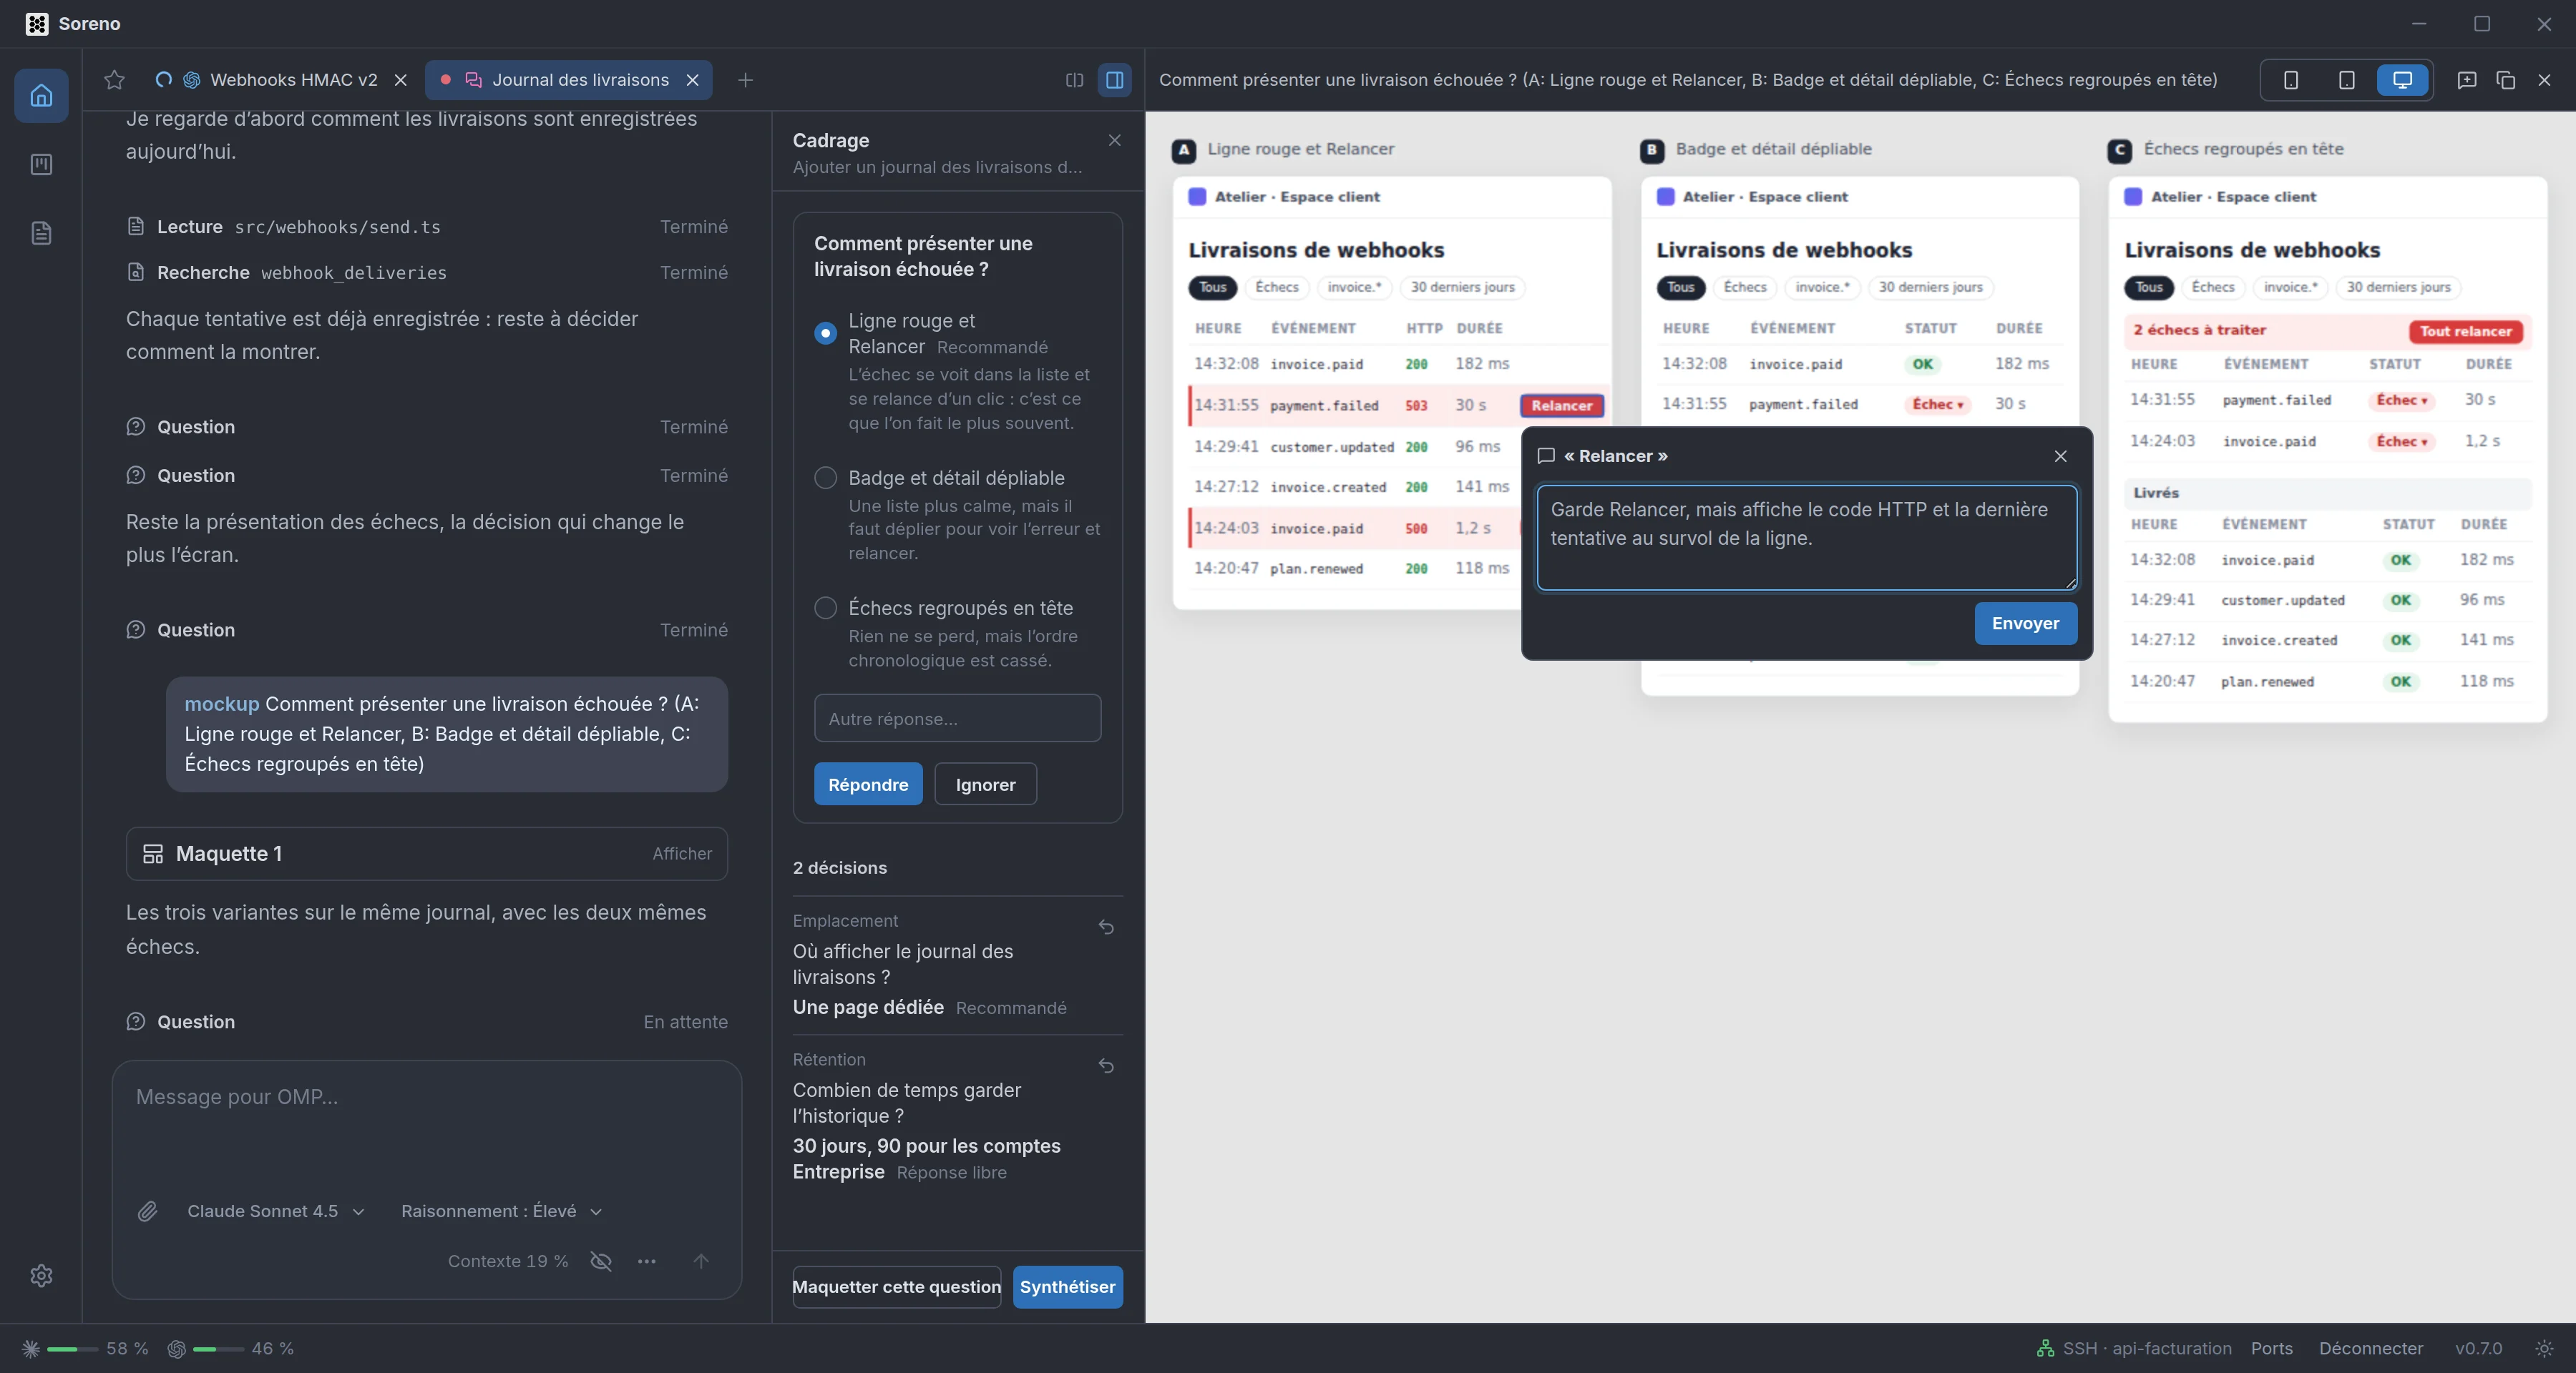
Task: Select Échecs regroupés en tête radio option
Action: click(x=825, y=608)
